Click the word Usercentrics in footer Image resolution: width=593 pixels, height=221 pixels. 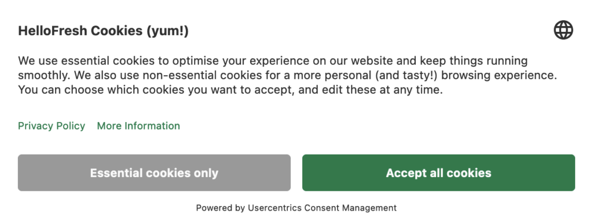[x=274, y=208]
